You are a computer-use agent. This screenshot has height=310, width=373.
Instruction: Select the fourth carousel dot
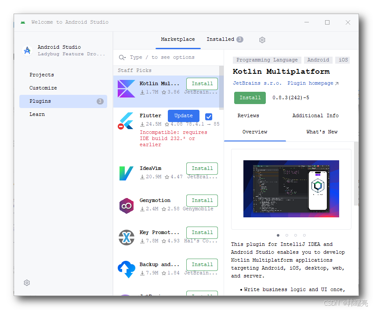pos(304,235)
